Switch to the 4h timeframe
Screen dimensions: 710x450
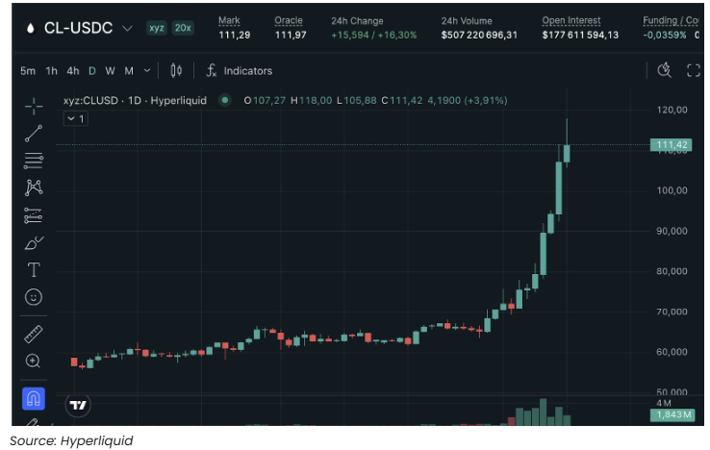point(73,70)
